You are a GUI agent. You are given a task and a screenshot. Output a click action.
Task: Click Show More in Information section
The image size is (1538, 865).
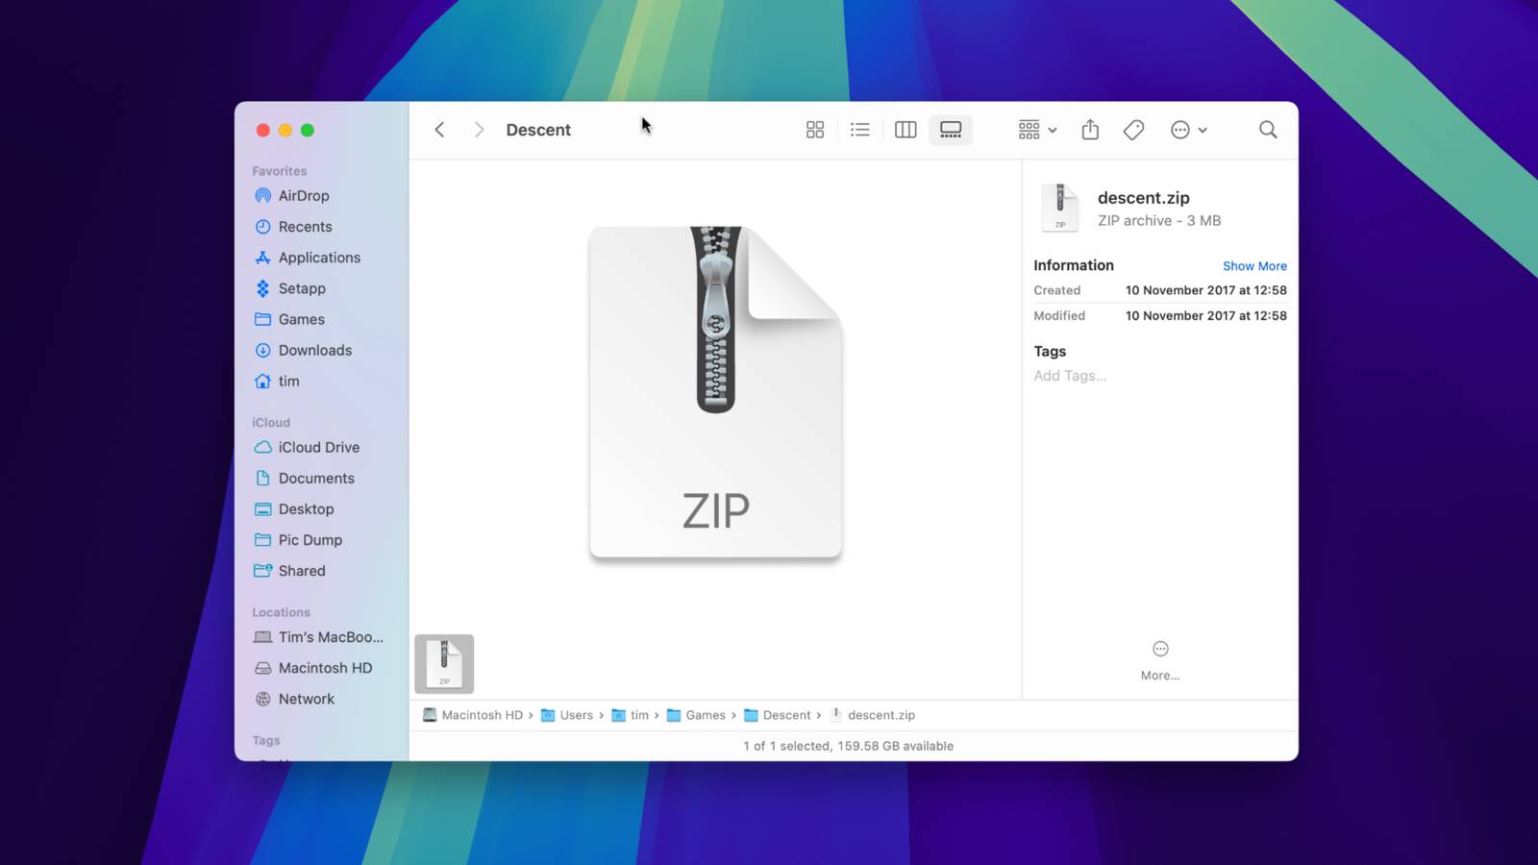click(1253, 266)
